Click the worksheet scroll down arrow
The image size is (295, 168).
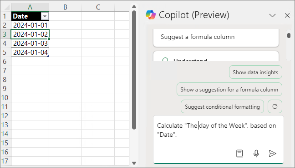click(x=134, y=163)
